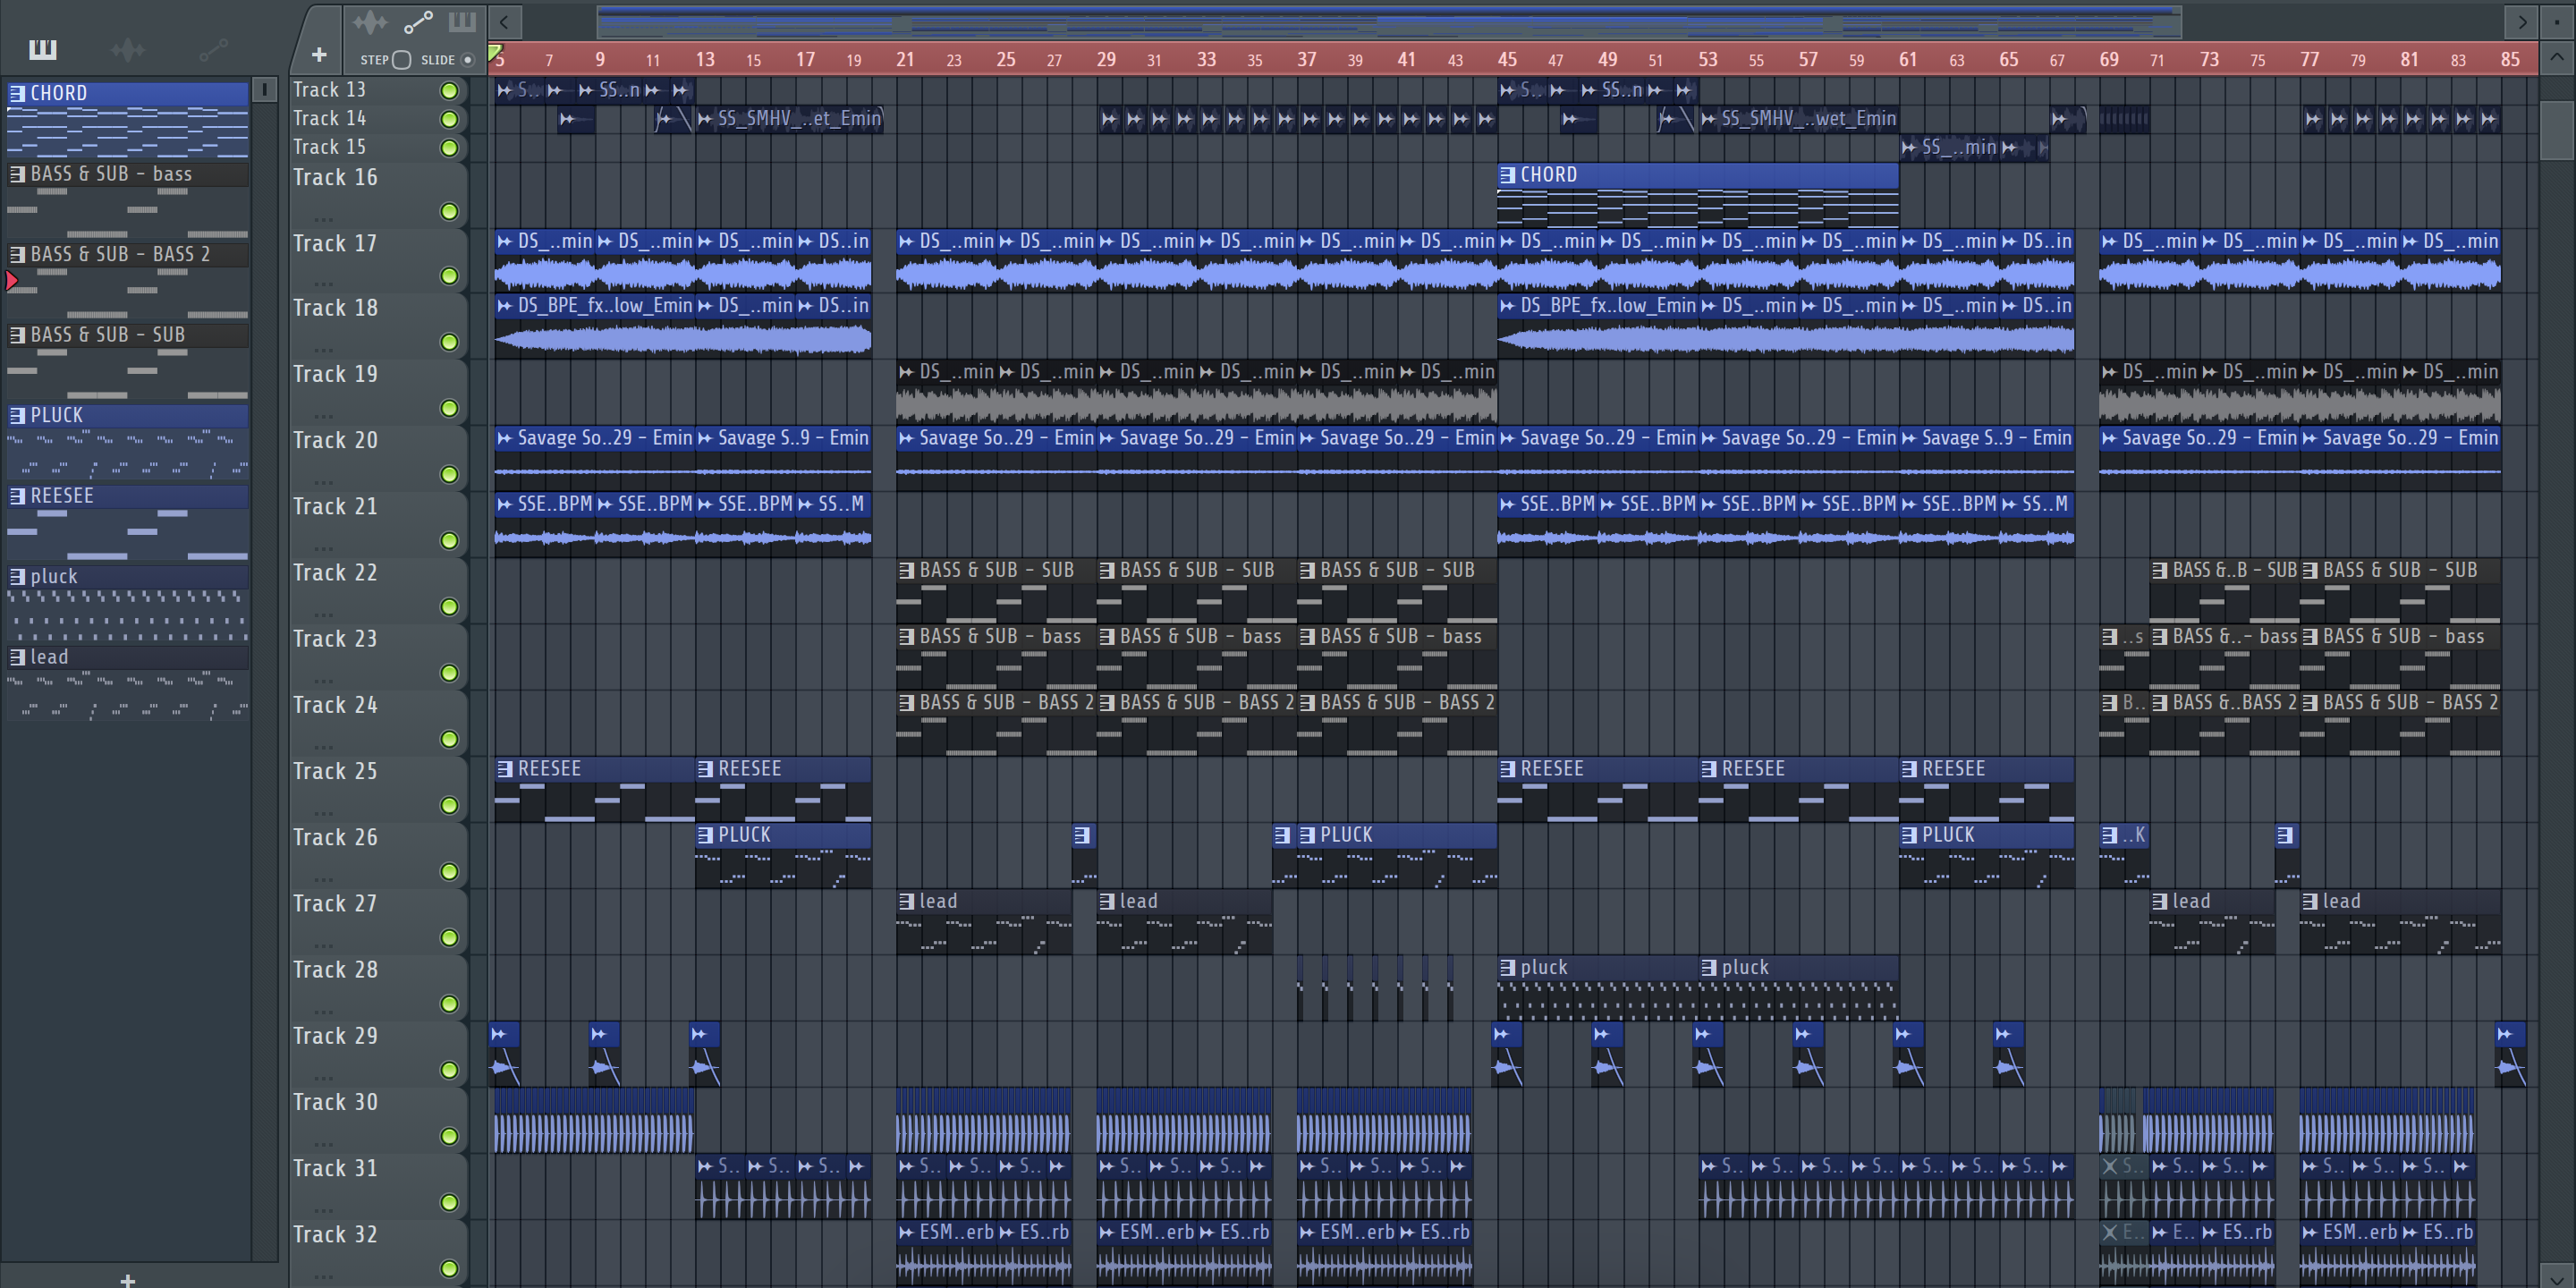Screen dimensions: 2576x1288
Task: Select the 'Track 25' header label
Action: coord(335,771)
